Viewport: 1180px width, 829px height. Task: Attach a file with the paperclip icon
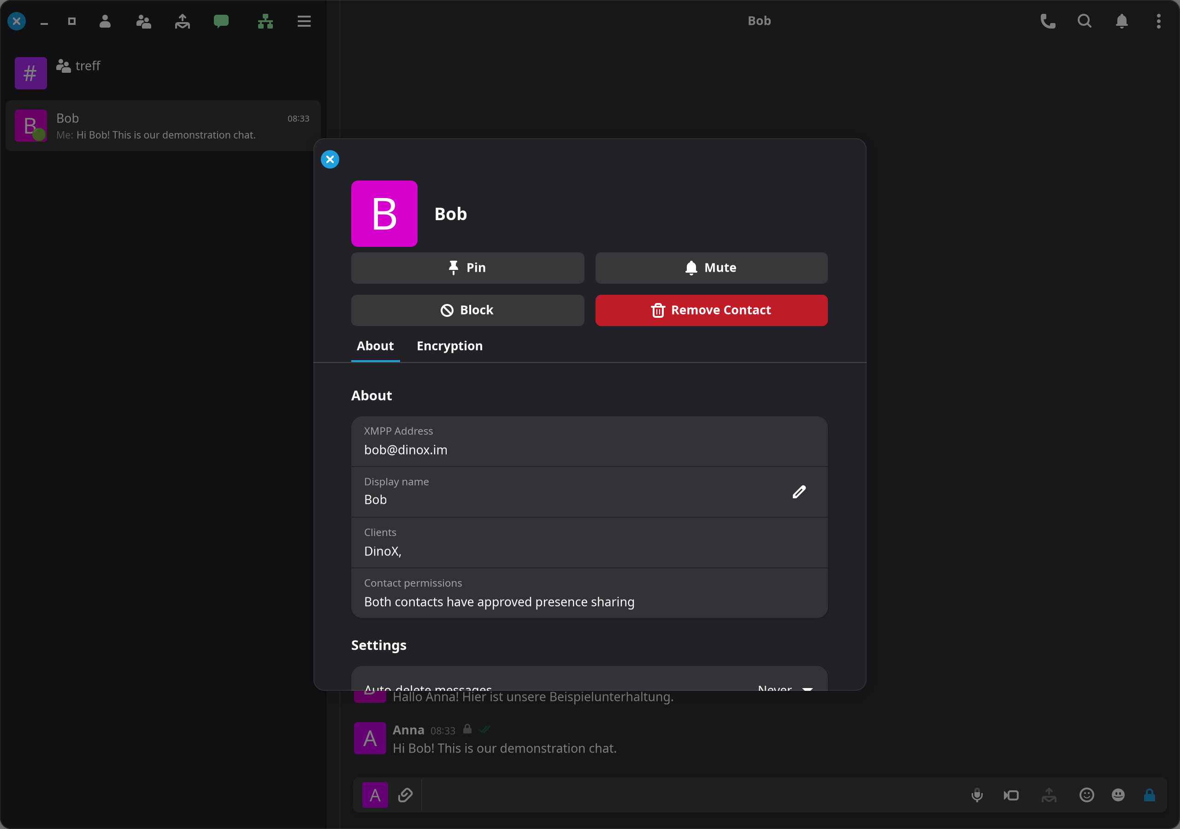405,795
